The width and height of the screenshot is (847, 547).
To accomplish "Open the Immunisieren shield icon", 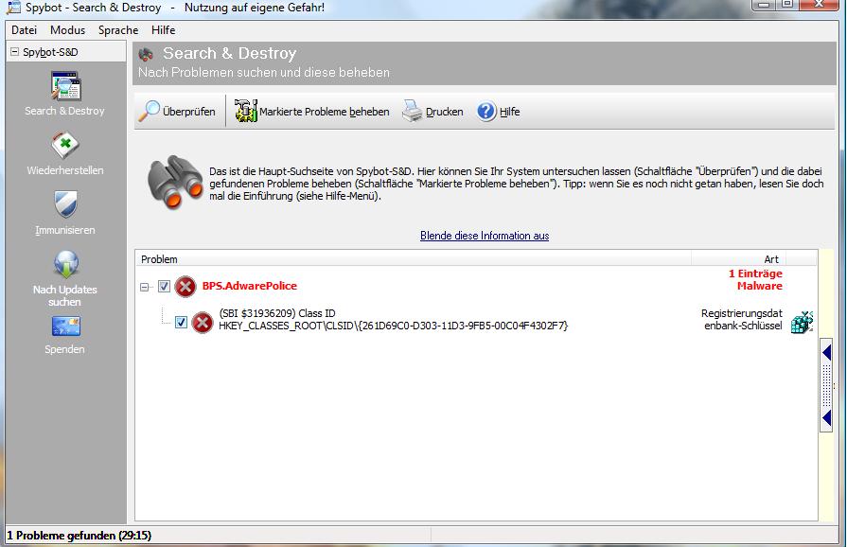I will click(66, 204).
